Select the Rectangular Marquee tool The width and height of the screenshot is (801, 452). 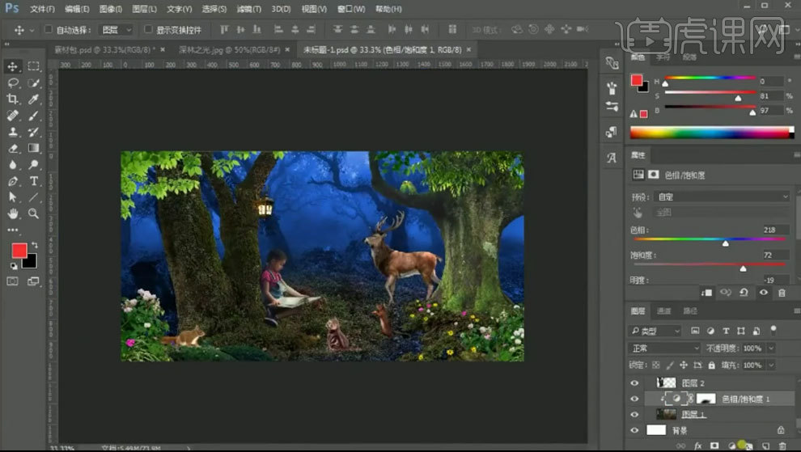pos(34,66)
